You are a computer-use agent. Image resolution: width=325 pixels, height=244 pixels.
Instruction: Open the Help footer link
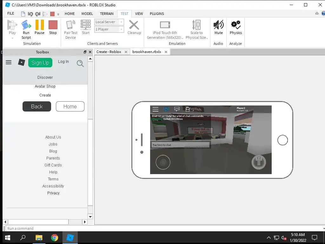pyautogui.click(x=53, y=172)
